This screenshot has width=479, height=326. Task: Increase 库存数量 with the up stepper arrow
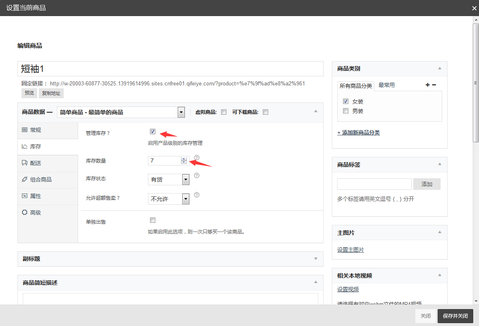(x=183, y=159)
